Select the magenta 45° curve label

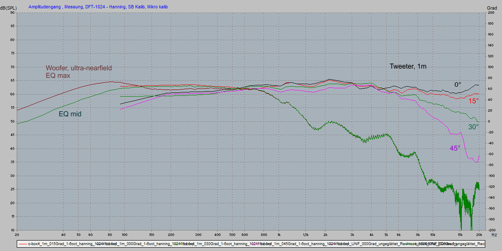point(455,148)
